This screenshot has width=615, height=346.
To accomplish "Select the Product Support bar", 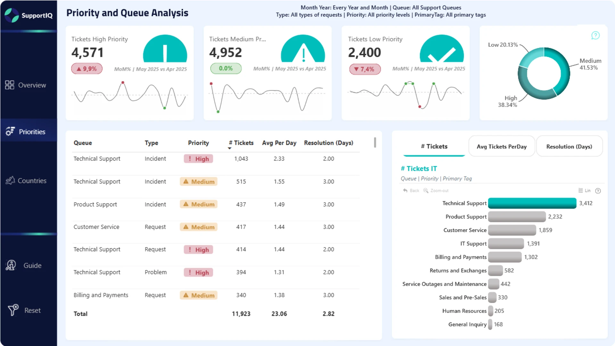I will tap(517, 217).
